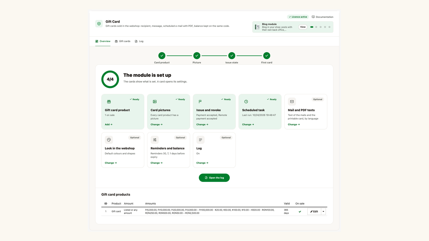This screenshot has height=241, width=429.
Task: Click the Optional badge on Mail and PDF texts card
Action: point(317,99)
